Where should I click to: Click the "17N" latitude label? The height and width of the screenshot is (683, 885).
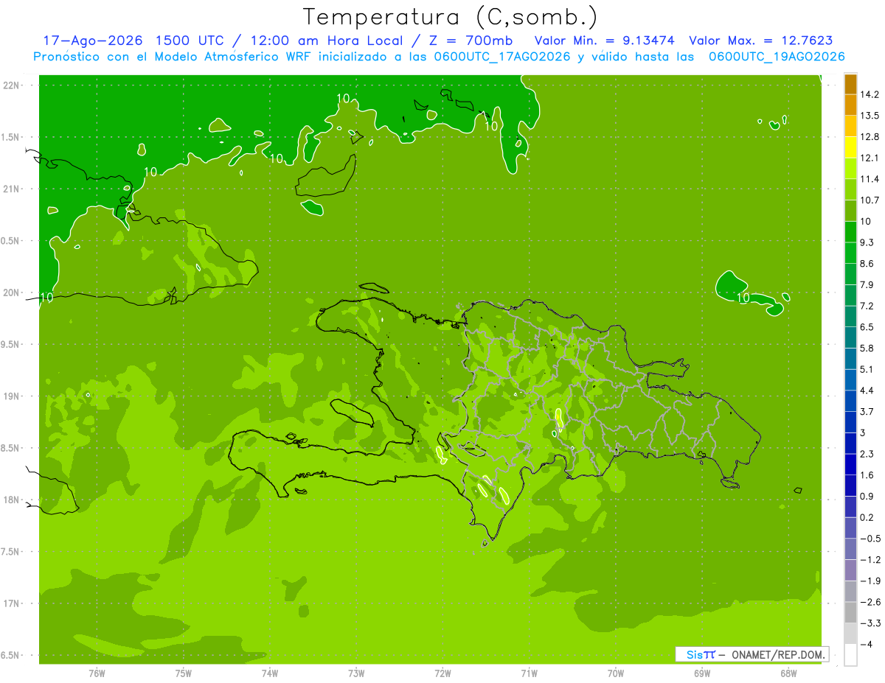(12, 604)
